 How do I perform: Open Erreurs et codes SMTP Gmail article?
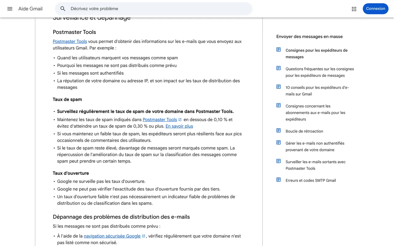pyautogui.click(x=311, y=181)
